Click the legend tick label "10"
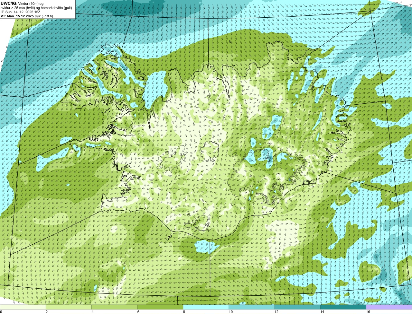This screenshot has width=412, height=314. coord(230,312)
